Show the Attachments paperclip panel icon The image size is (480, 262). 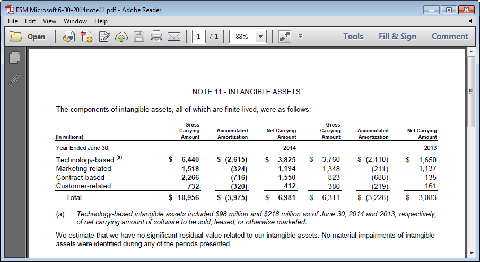point(14,80)
